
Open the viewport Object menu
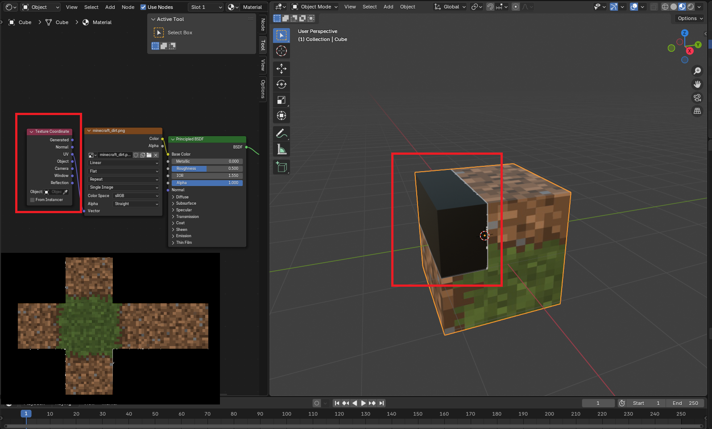point(407,7)
